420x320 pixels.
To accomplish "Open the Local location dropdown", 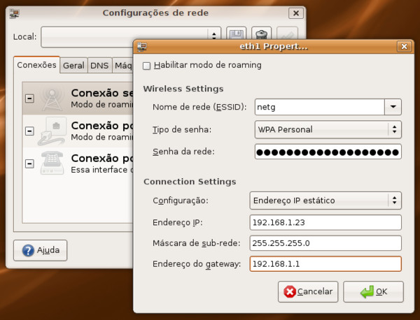I will [131, 37].
